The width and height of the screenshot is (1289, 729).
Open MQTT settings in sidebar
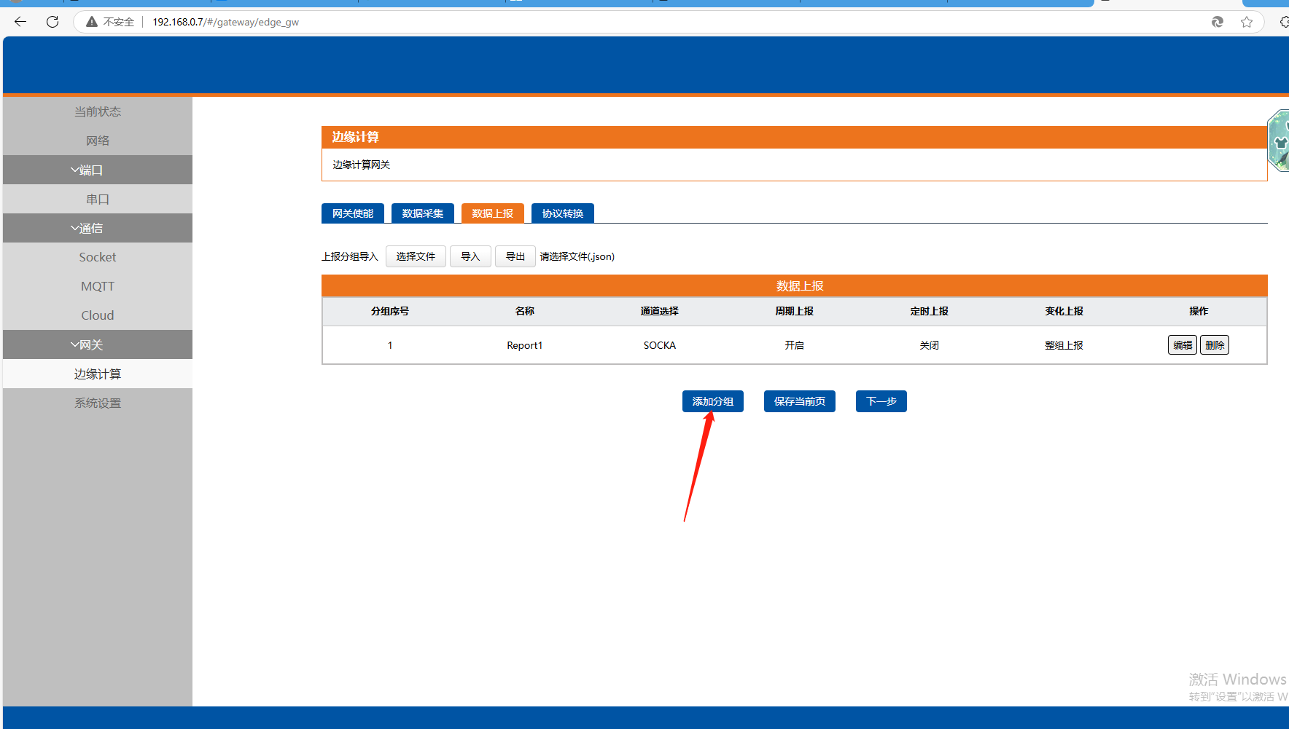[x=98, y=286]
